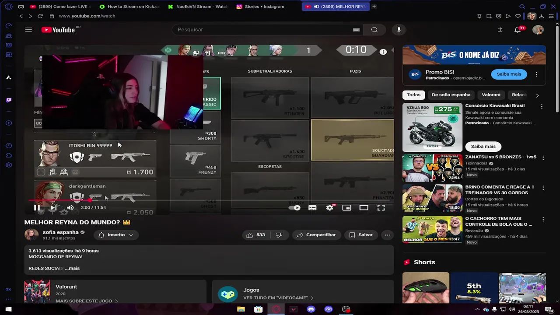Open player settings gear
This screenshot has height=315, width=560.
[330, 208]
